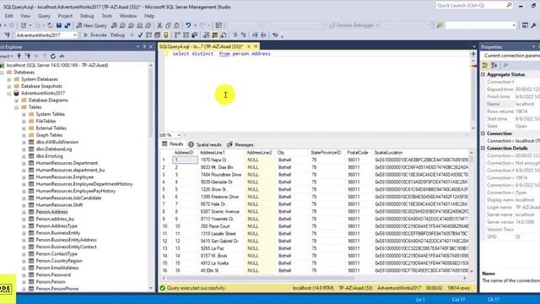The height and width of the screenshot is (304, 540).
Task: Toggle IntelliSense Enabled icon
Action: pos(166,35)
